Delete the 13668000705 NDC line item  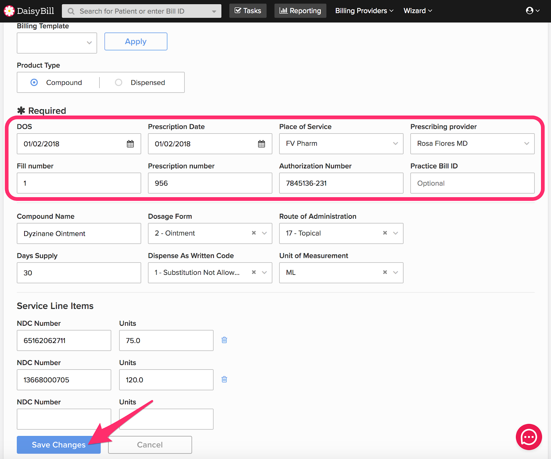224,379
